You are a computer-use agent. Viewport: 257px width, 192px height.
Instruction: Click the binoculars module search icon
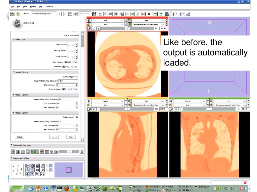pyautogui.click(x=94, y=14)
